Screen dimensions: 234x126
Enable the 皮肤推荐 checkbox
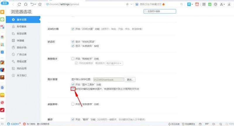[73, 104]
